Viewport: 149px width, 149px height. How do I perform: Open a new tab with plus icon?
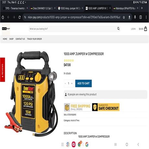(142, 8)
